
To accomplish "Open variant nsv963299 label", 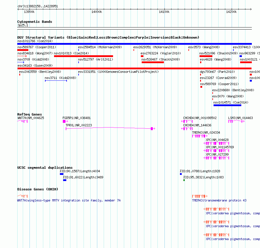I will pos(249,53).
